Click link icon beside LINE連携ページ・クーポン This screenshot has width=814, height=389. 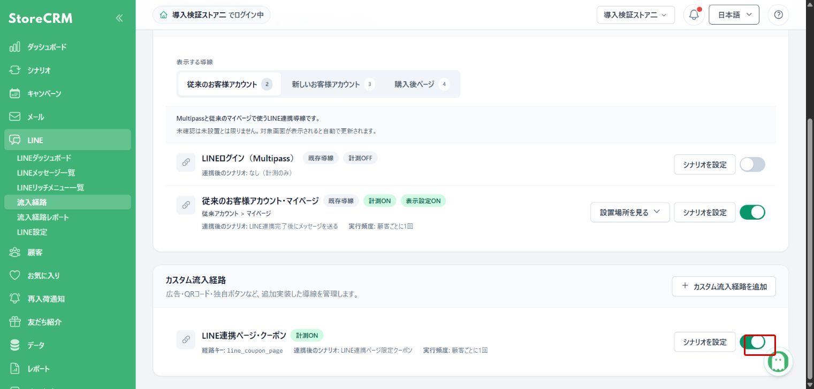coord(186,339)
